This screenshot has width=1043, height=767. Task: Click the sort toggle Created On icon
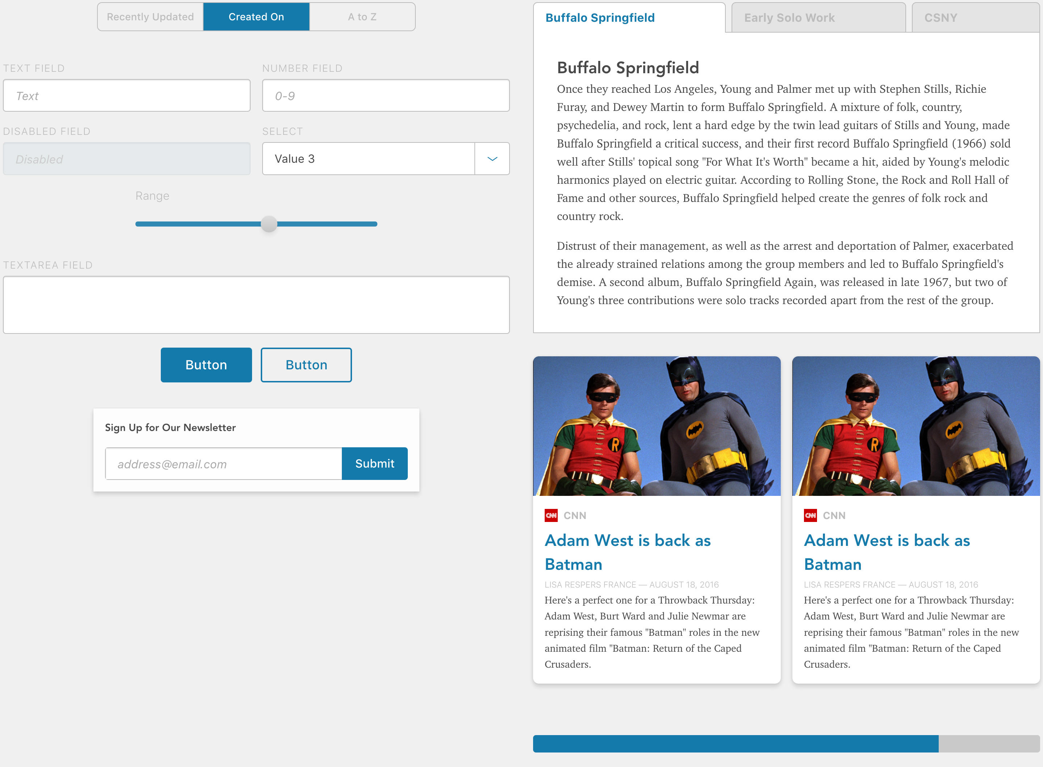pyautogui.click(x=256, y=16)
